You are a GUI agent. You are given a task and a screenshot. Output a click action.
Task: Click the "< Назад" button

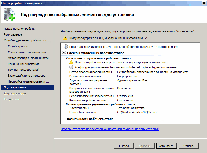point(124,146)
